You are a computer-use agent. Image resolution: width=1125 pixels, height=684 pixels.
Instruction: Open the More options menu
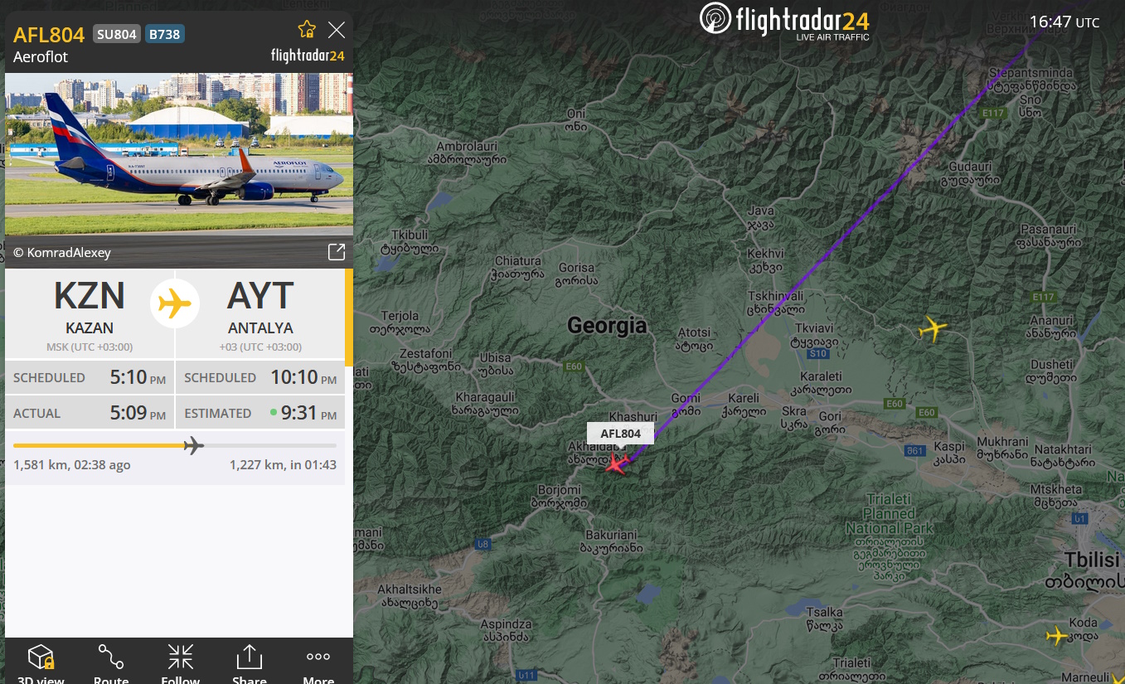318,662
